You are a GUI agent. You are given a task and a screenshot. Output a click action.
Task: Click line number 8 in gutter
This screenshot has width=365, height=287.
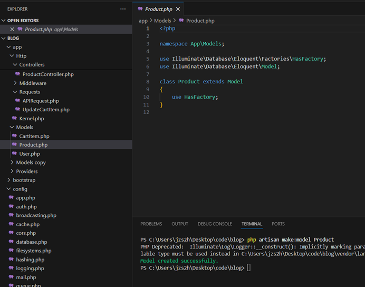pyautogui.click(x=148, y=82)
